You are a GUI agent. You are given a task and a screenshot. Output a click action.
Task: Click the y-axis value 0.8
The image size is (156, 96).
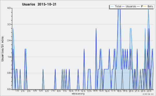[9, 73]
